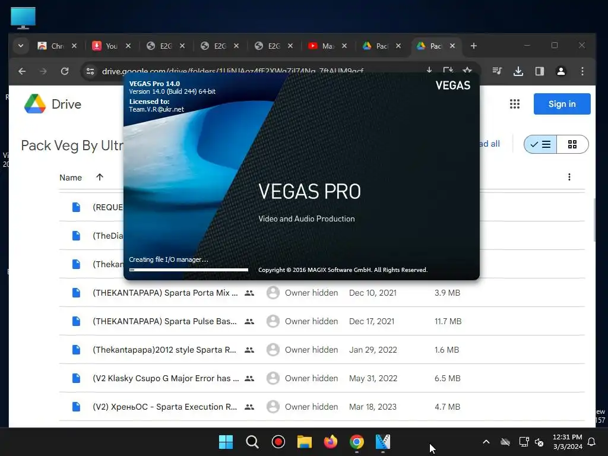608x456 pixels.
Task: Open Chrome three-dot menu
Action: click(x=582, y=71)
